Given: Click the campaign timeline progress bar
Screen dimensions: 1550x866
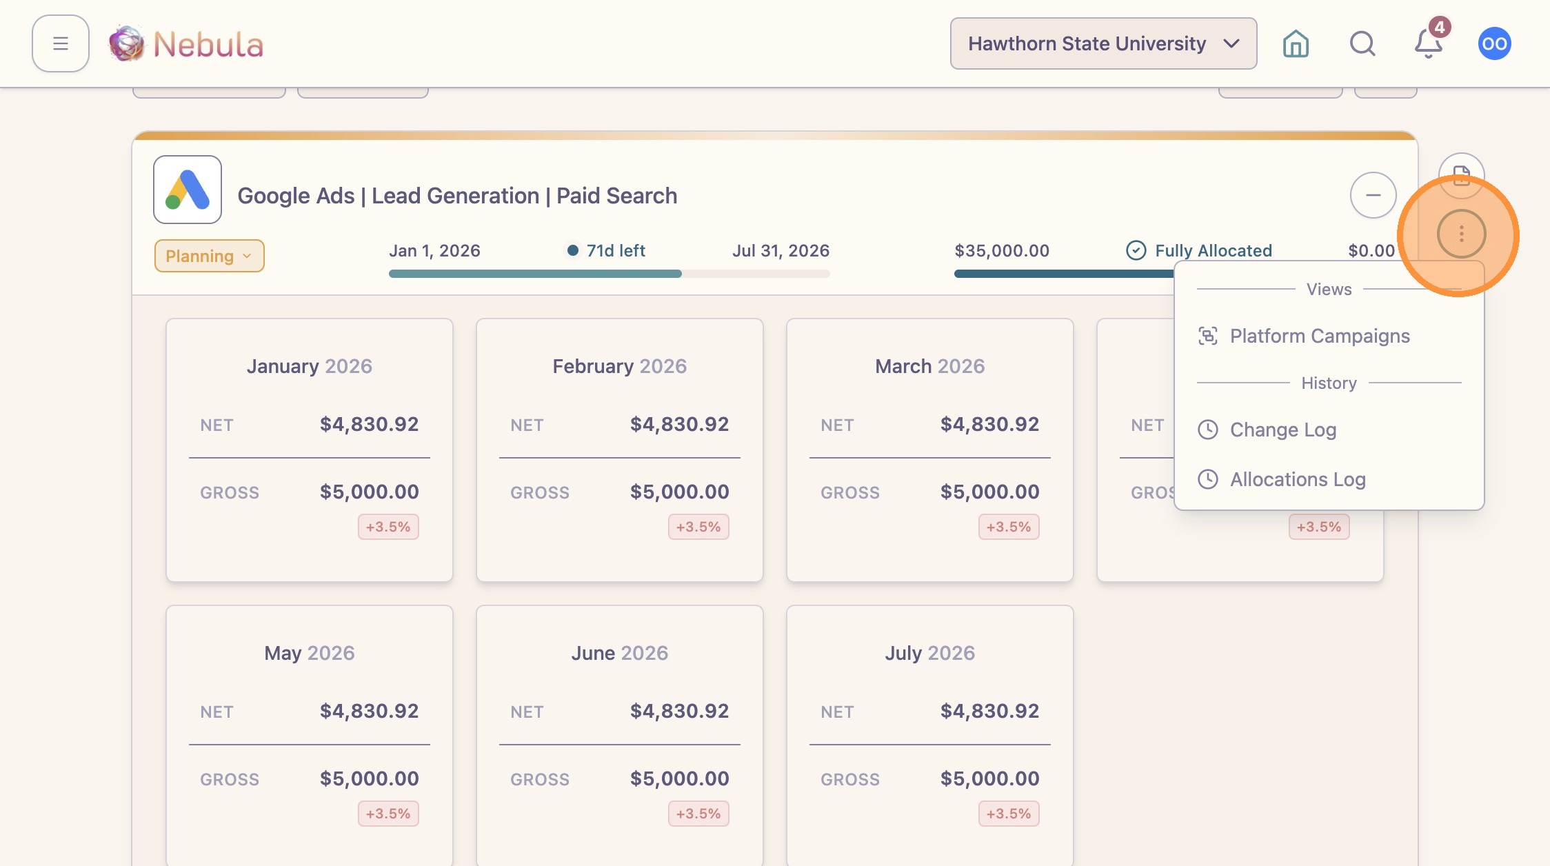Looking at the screenshot, I should 610,274.
